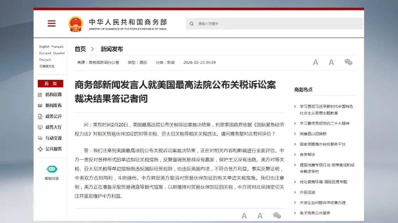
Task: Switch language to English
Action: click(x=44, y=46)
